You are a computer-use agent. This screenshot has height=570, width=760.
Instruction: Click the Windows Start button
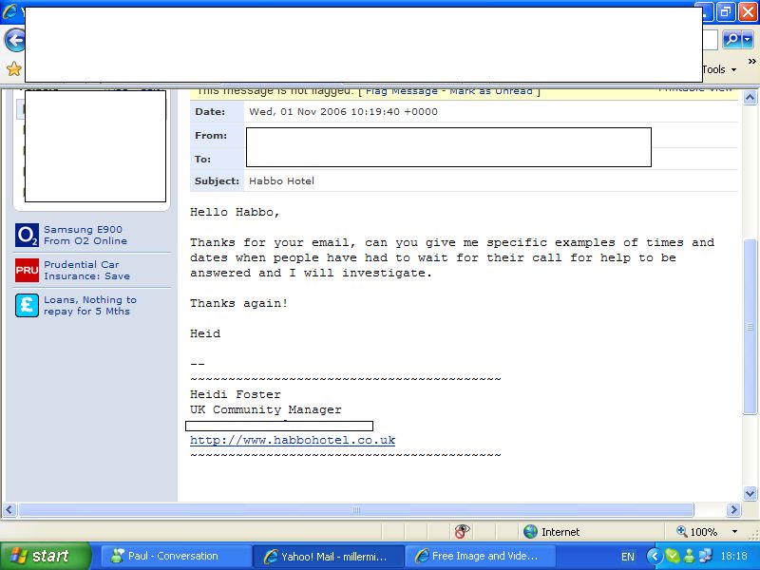(46, 557)
